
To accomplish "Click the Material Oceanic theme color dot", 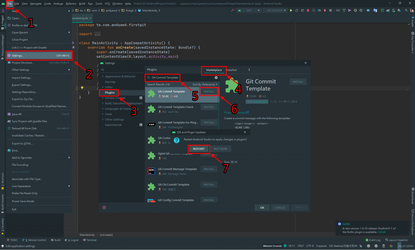I will (285, 246).
